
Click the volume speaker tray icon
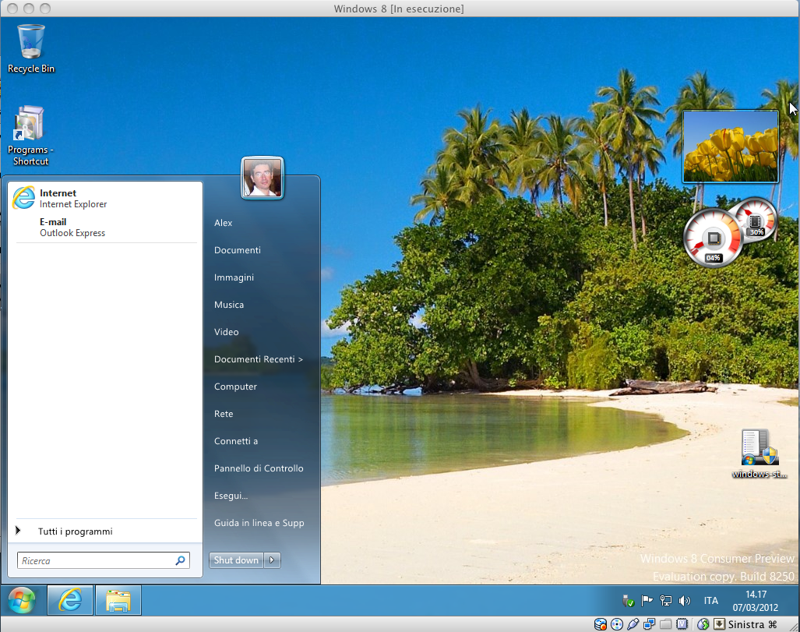(685, 601)
